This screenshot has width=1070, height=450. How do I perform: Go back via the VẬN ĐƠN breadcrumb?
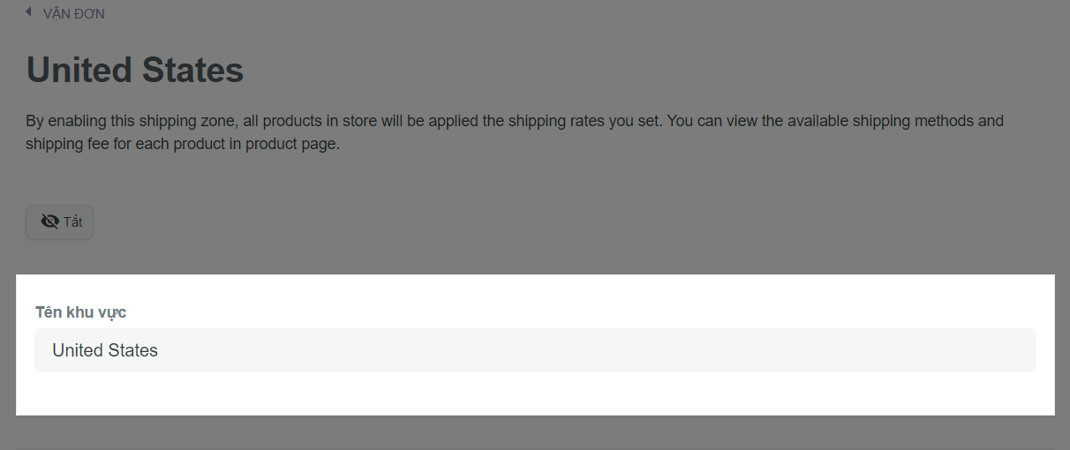click(x=73, y=14)
